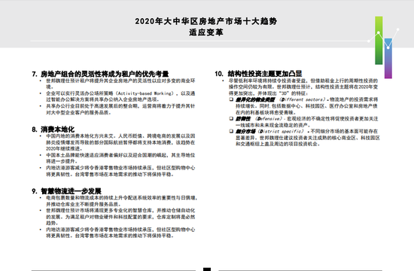Select heading "10. 结构性投资主题更加凸显"
Image resolution: width=414 pixels, height=271 pixels.
click(258, 74)
